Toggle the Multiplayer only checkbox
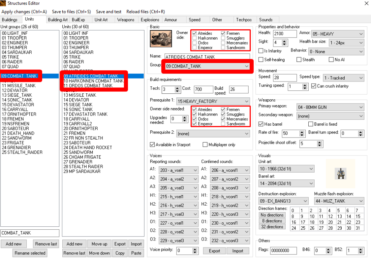The height and width of the screenshot is (259, 371). click(205, 145)
